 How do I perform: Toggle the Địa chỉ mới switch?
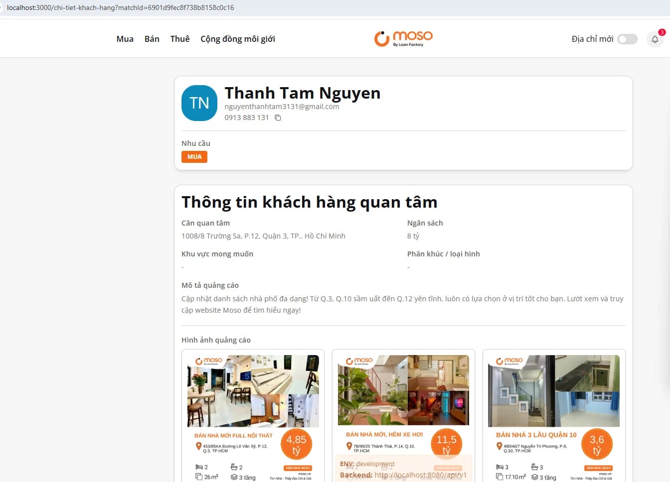pyautogui.click(x=627, y=39)
